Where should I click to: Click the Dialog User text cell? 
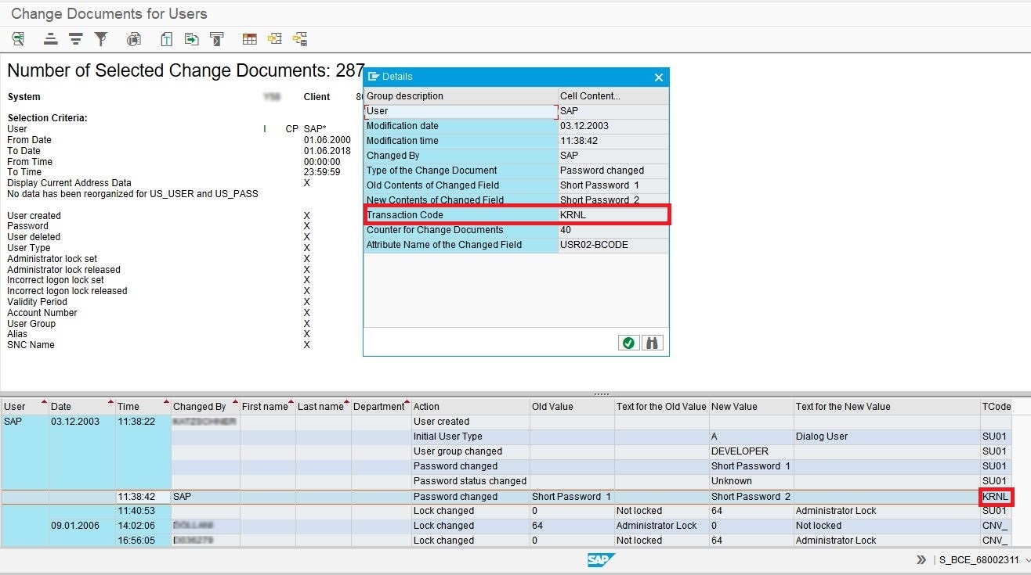[886, 437]
